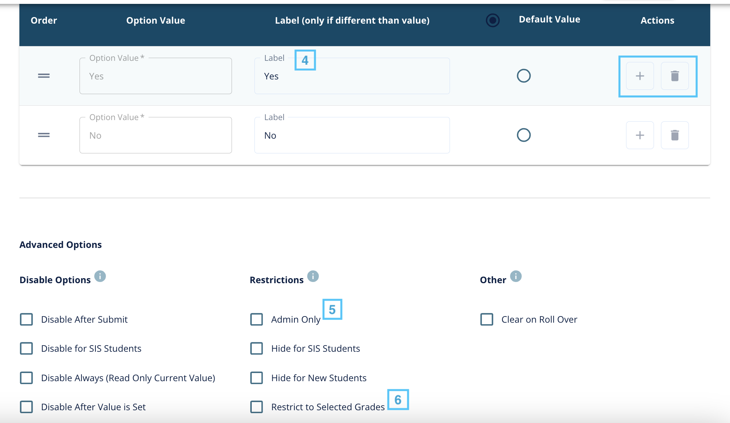Grab the drag handle for the Yes row

point(44,76)
